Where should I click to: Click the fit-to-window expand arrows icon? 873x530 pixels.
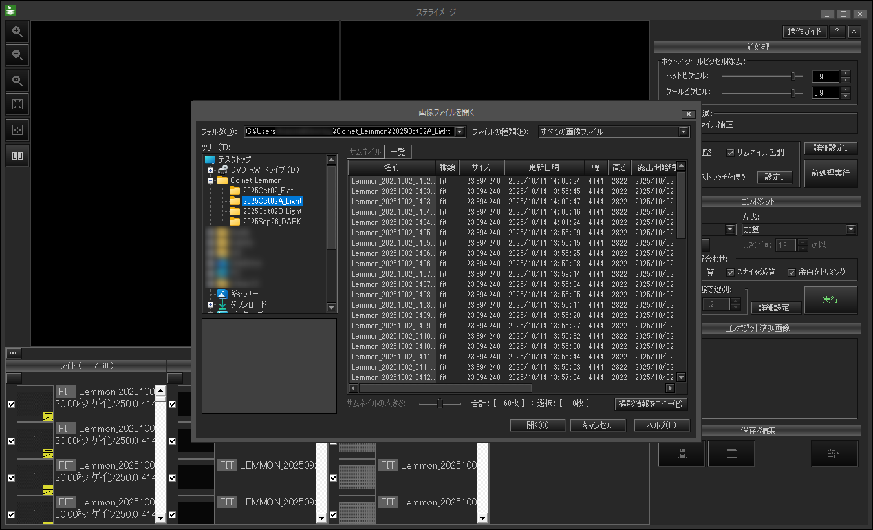pyautogui.click(x=17, y=104)
